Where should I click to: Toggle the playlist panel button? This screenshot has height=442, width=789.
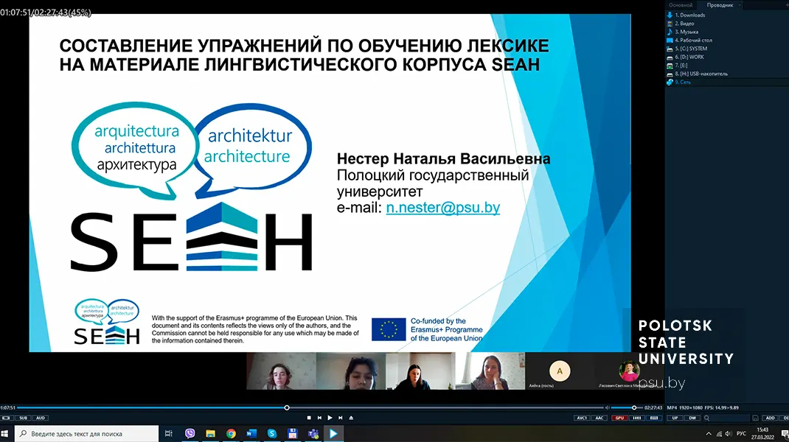pyautogui.click(x=653, y=418)
